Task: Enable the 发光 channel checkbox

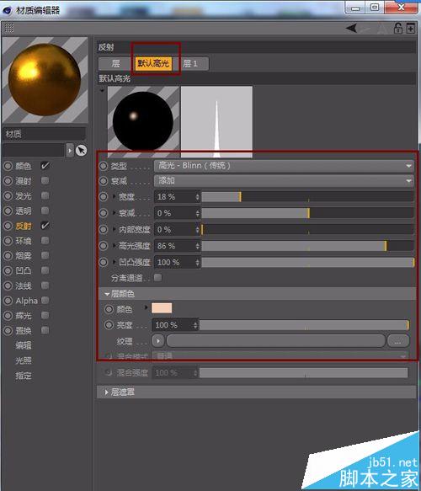Action: point(45,195)
